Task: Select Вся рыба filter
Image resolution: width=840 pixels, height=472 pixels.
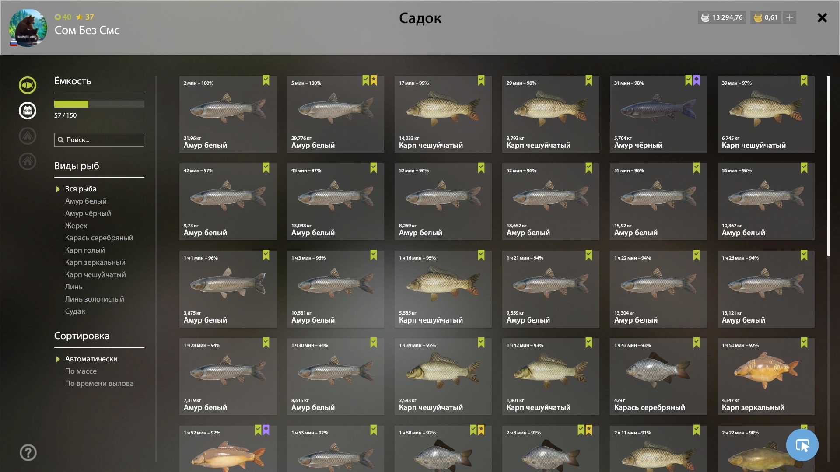Action: click(x=81, y=189)
